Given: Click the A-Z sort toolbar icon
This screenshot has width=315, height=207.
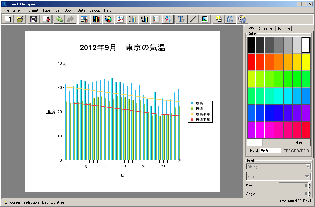Looking at the screenshot, I should click(168, 19).
